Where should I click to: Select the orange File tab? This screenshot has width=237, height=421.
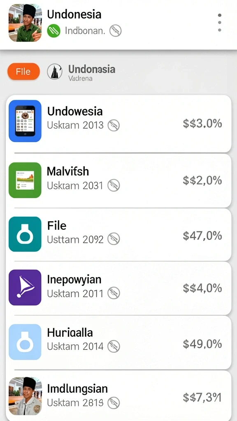[23, 72]
